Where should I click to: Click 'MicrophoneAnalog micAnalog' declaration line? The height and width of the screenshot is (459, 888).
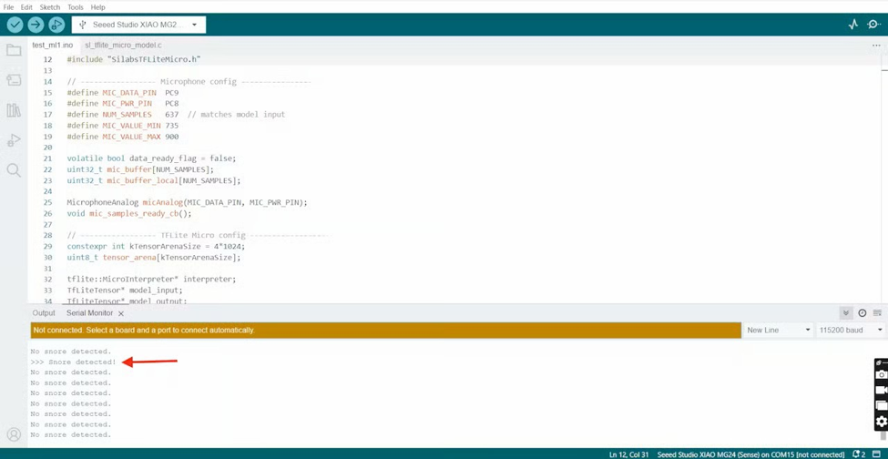coord(187,202)
